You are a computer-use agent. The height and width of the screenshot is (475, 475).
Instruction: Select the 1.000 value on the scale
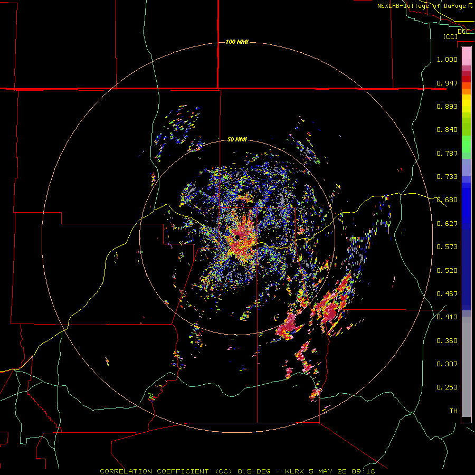(447, 59)
